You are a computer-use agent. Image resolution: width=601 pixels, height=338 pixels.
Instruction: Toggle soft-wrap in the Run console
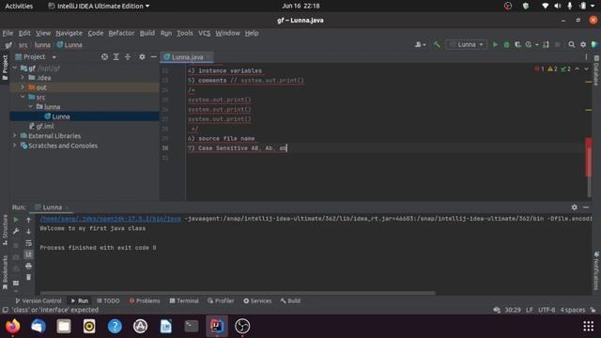(29, 243)
